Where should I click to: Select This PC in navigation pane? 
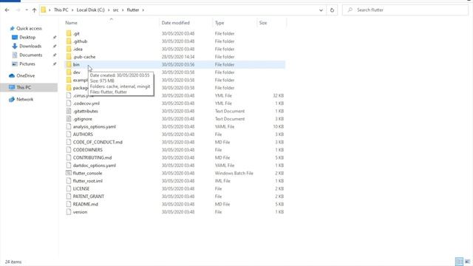(24, 87)
